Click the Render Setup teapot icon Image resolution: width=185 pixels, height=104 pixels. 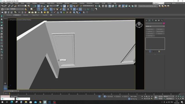(x=123, y=6)
